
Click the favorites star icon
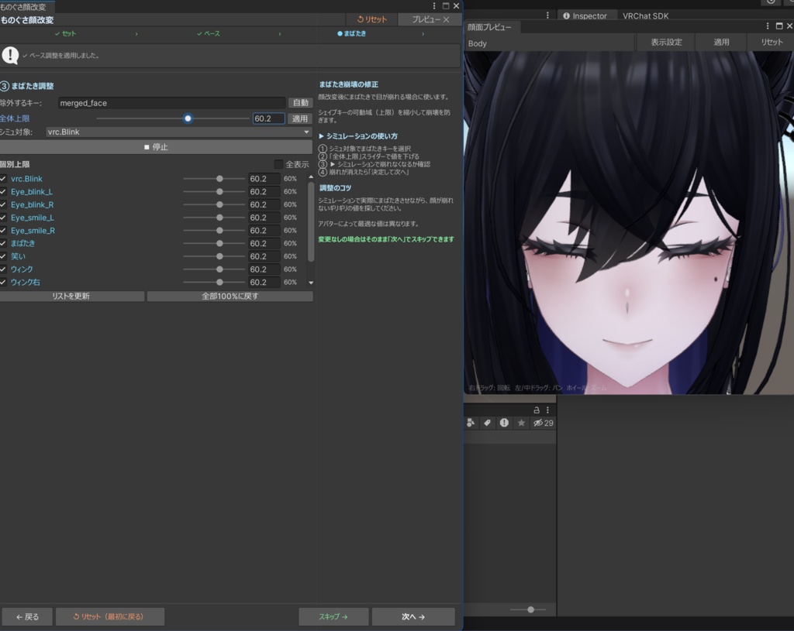pyautogui.click(x=521, y=423)
